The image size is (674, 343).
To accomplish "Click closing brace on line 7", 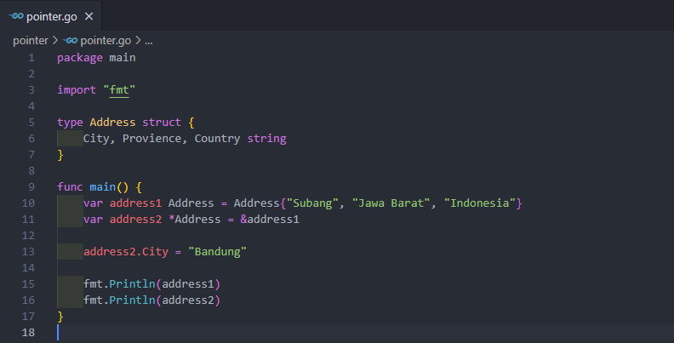I will [60, 155].
